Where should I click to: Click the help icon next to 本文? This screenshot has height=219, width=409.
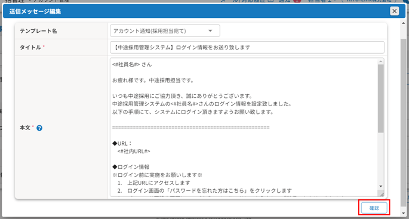click(x=39, y=128)
